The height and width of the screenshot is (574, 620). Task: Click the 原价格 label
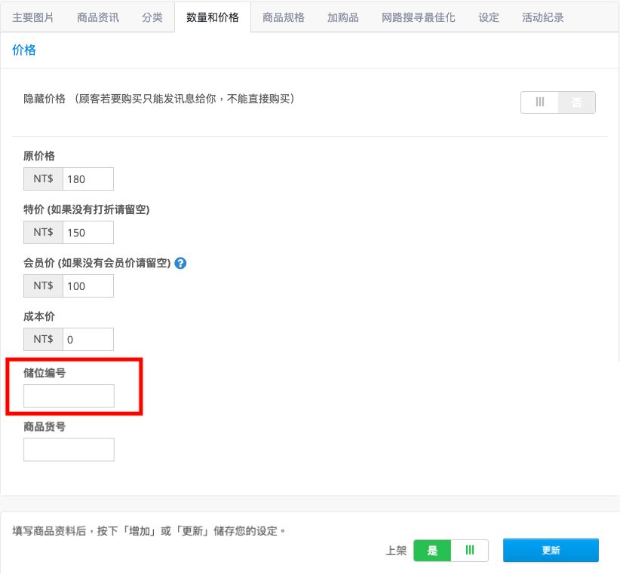39,156
